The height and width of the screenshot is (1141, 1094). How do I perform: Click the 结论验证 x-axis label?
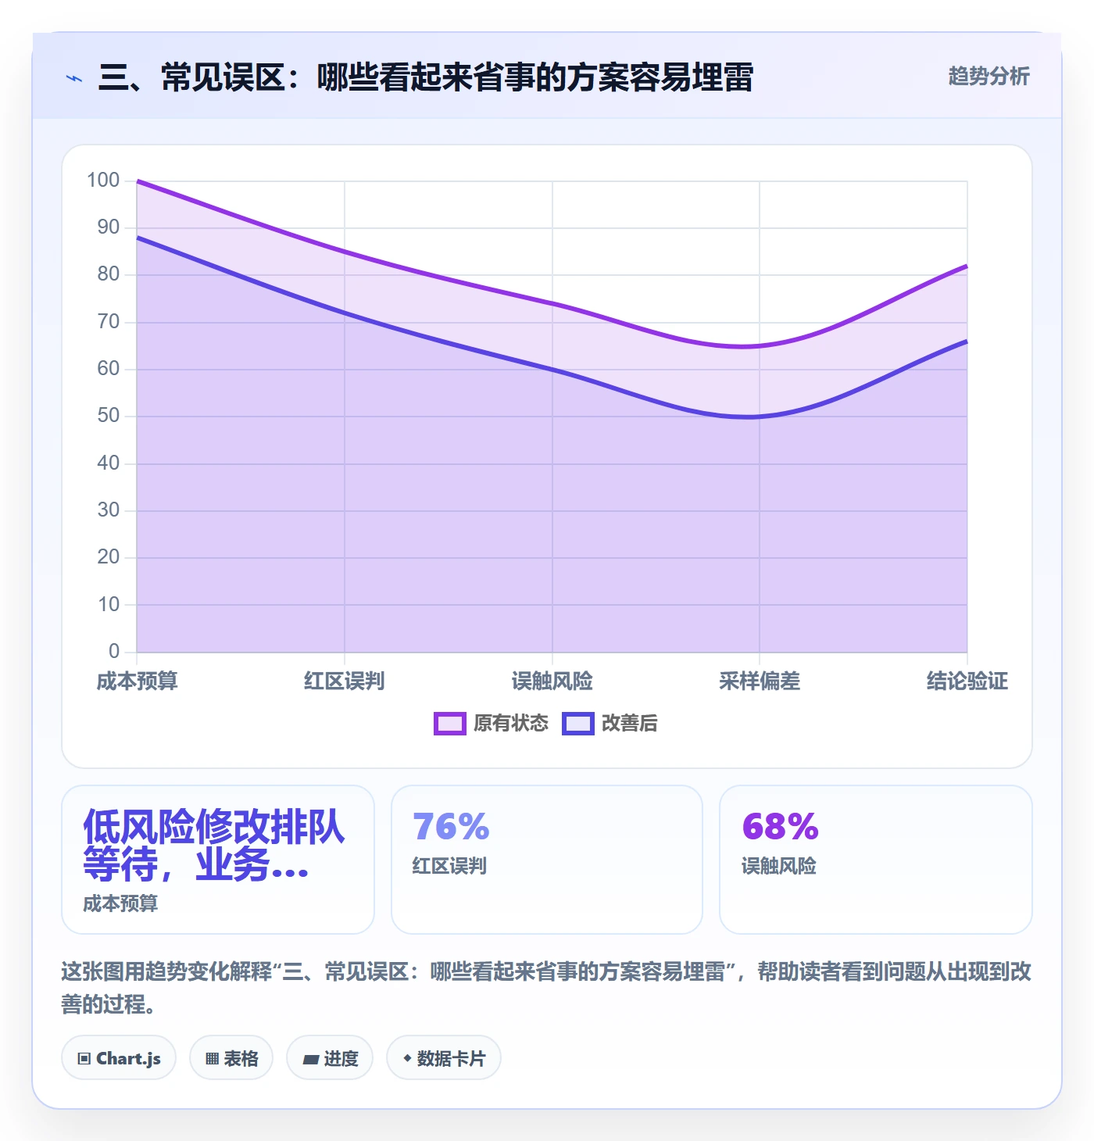click(x=967, y=681)
